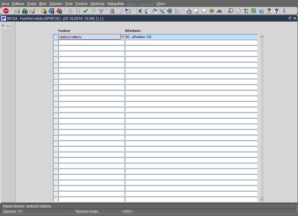Open the Funkce menu

[82, 4]
